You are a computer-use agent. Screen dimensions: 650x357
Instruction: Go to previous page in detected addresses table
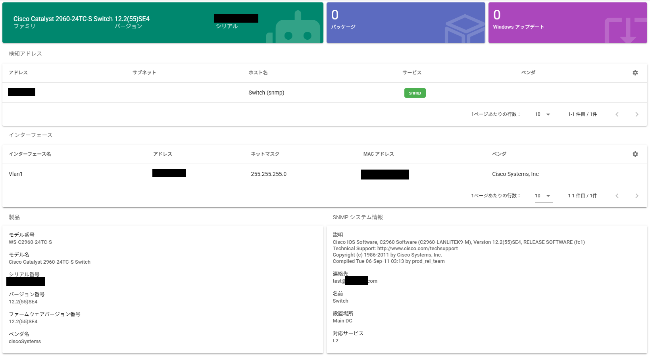point(617,114)
